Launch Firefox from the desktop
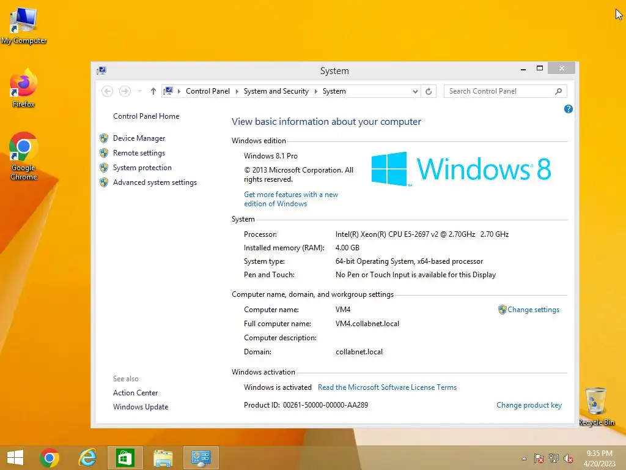This screenshot has width=626, height=470. coord(24,89)
